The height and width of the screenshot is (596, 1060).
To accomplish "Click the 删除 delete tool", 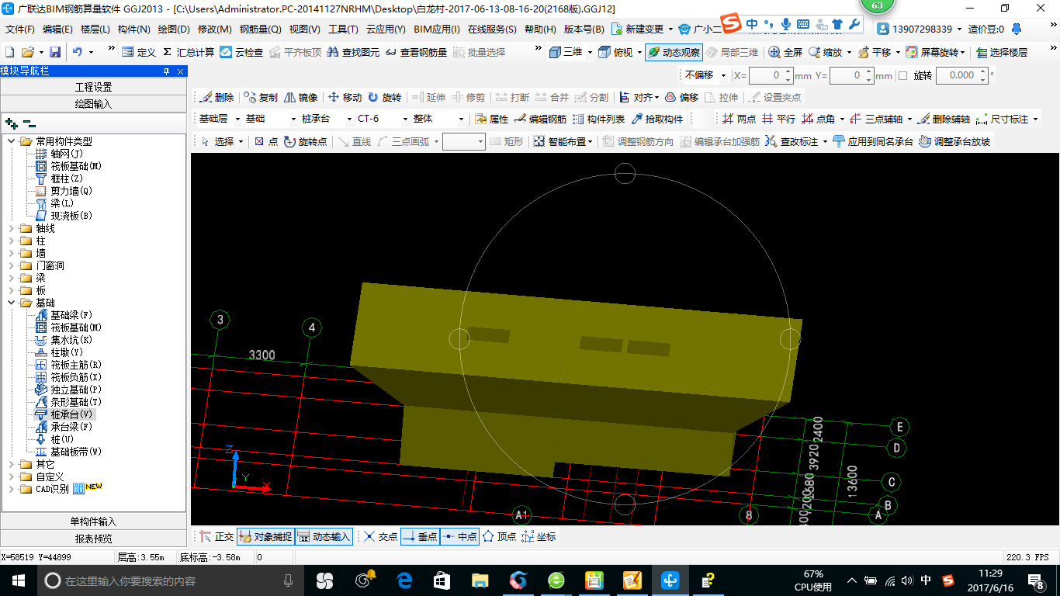I will pyautogui.click(x=217, y=97).
